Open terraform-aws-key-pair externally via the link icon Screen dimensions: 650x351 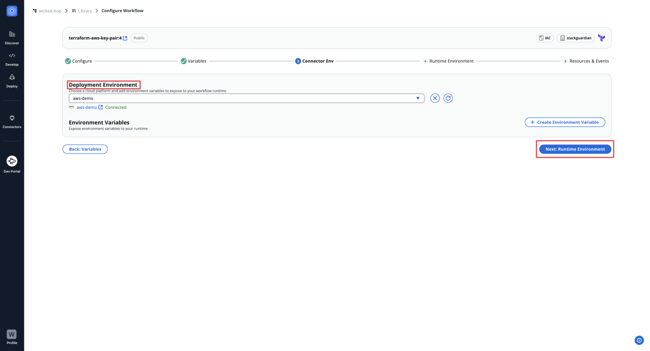click(125, 38)
